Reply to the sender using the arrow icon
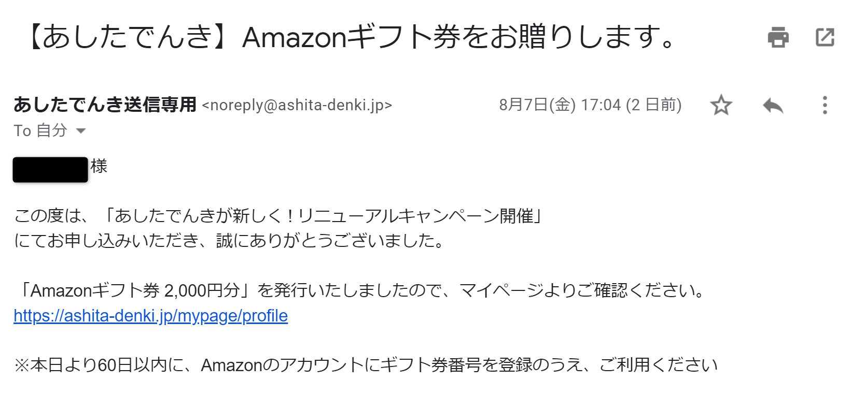 pyautogui.click(x=773, y=106)
